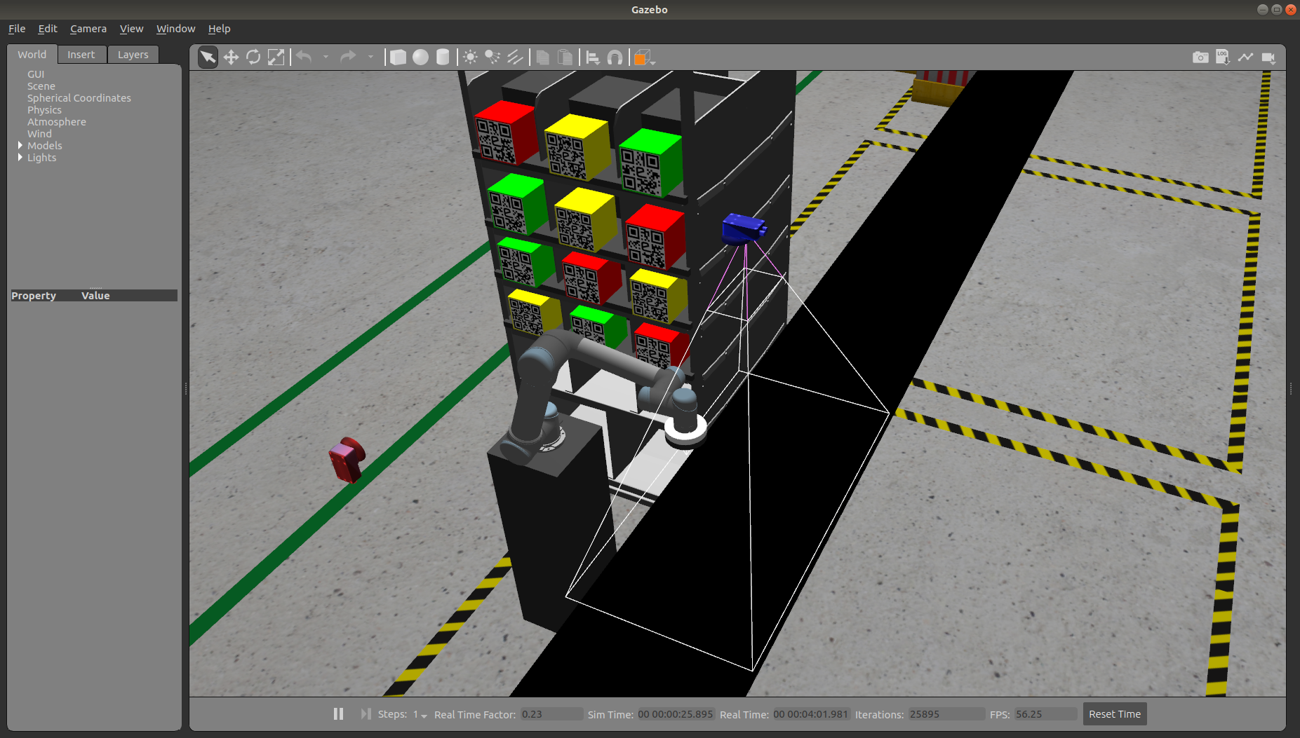This screenshot has width=1300, height=738.
Task: Click the Iterations value field
Action: tap(946, 714)
